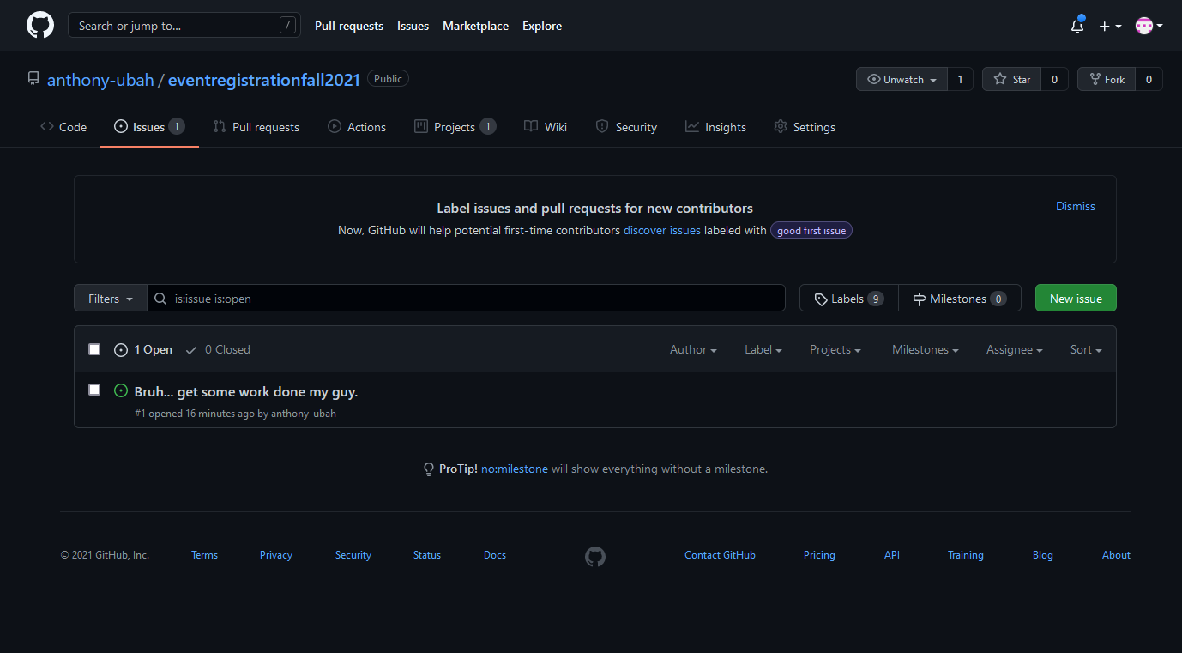Go to the Settings tab

coord(804,127)
